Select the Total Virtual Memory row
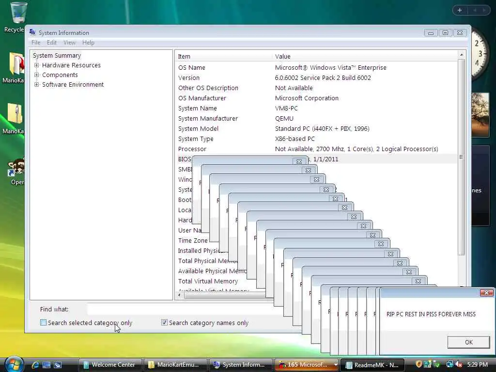This screenshot has height=372, width=496. pyautogui.click(x=208, y=281)
